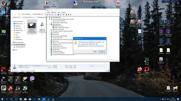Click the disable device down-arrow toolbar icon
This screenshot has height=101, width=181.
point(71,15)
